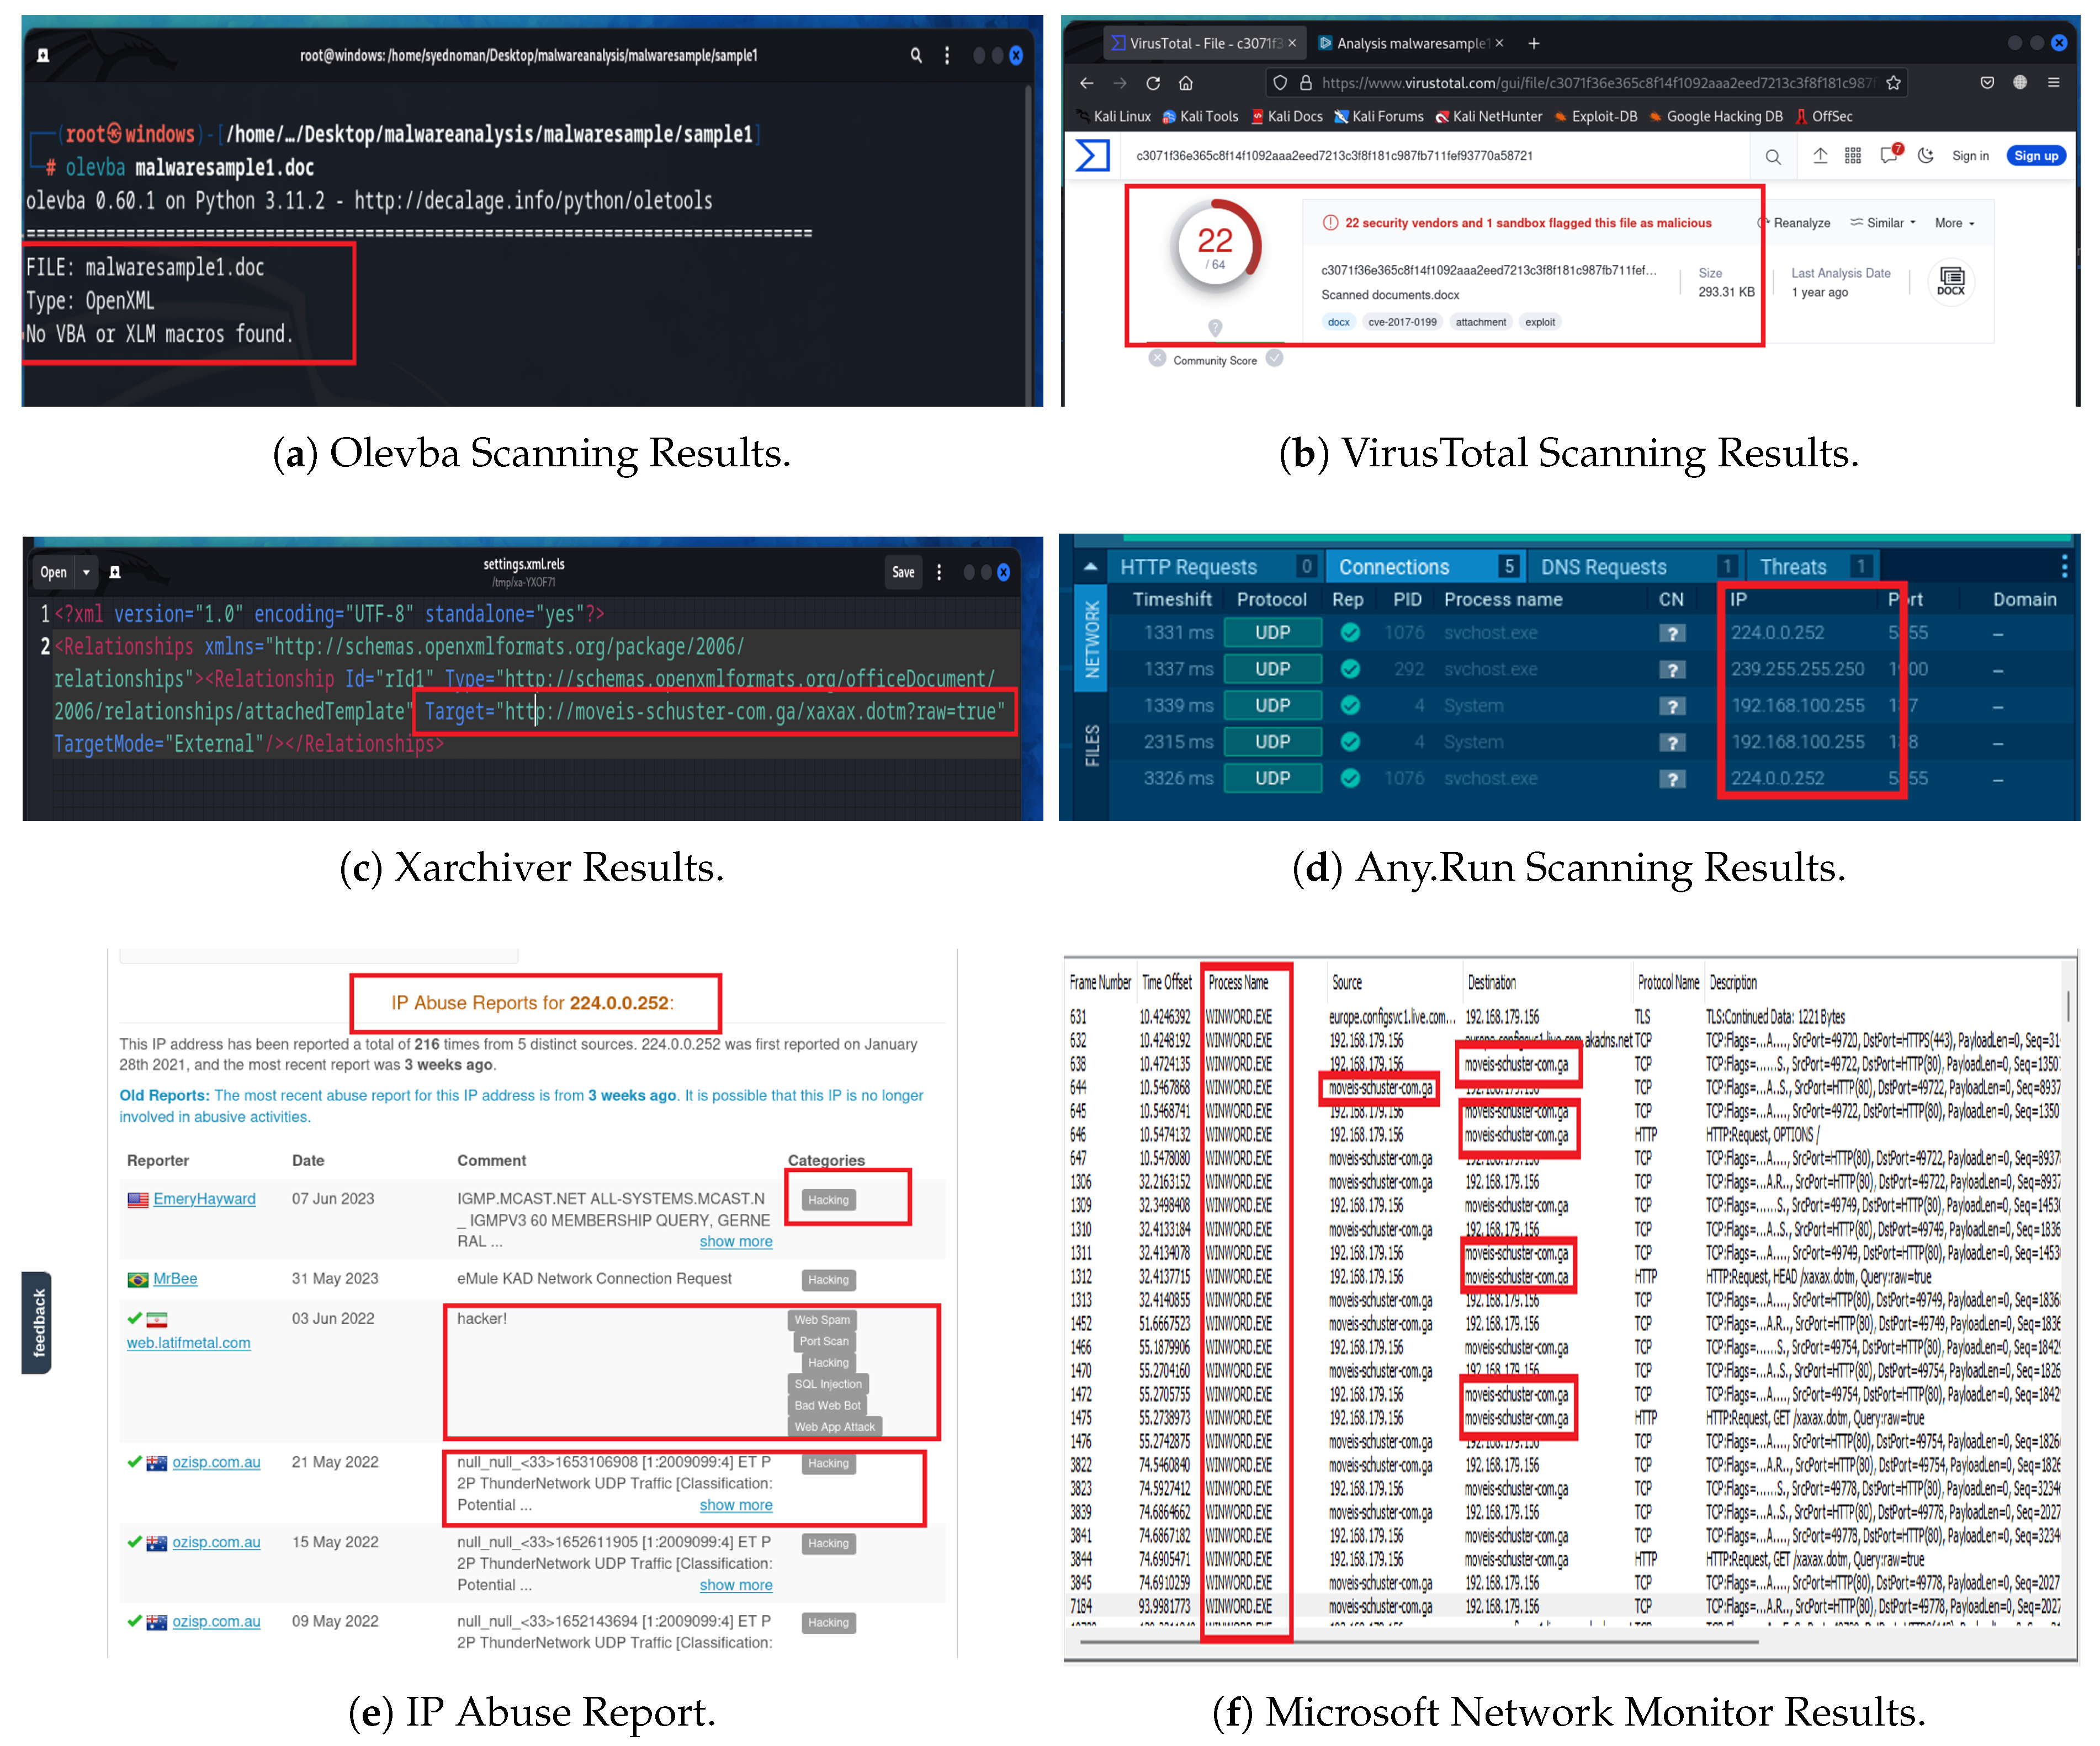Click the CN question icon for 1331 ms row
The width and height of the screenshot is (2100, 1746).
coord(1672,634)
